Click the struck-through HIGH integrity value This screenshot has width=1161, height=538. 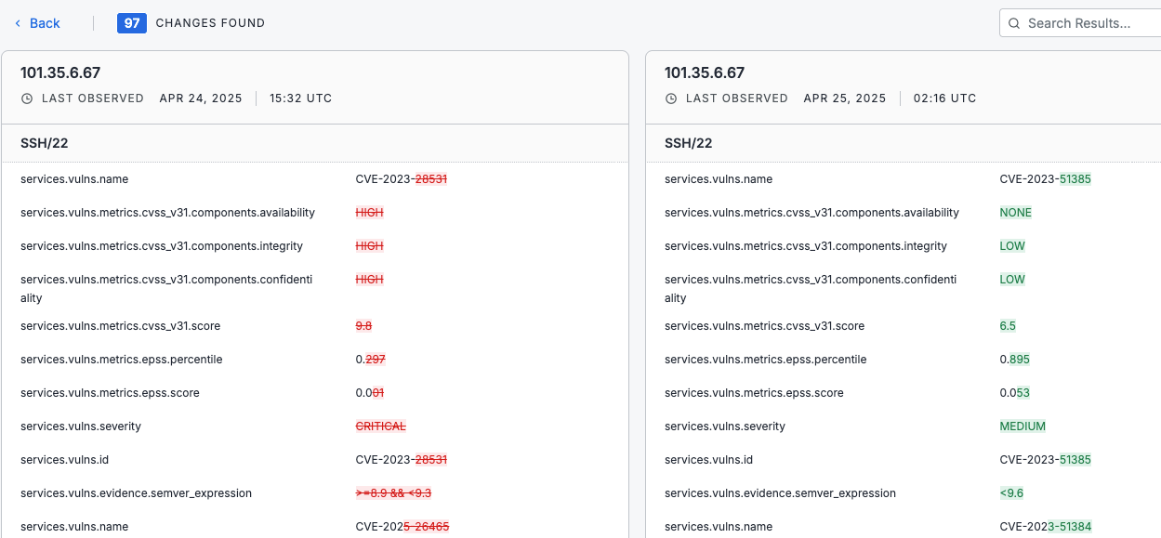click(x=370, y=246)
